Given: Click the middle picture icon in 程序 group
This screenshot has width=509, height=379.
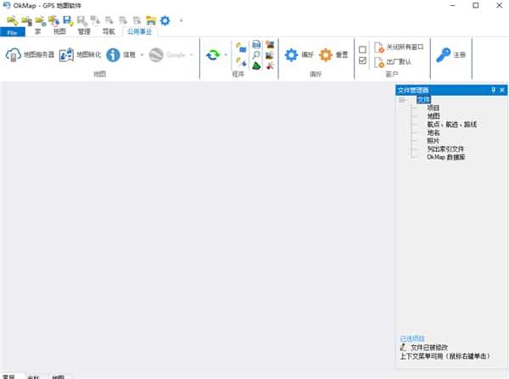Looking at the screenshot, I should pyautogui.click(x=270, y=55).
